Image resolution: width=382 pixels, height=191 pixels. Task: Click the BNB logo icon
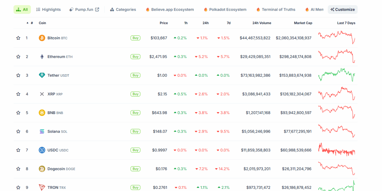(42, 113)
